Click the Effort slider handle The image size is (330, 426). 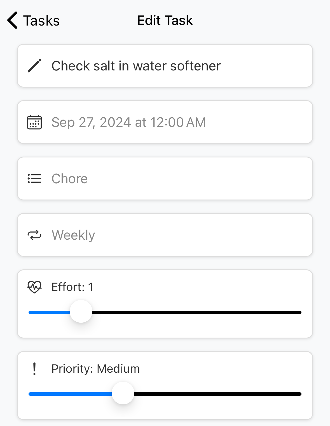tap(81, 312)
